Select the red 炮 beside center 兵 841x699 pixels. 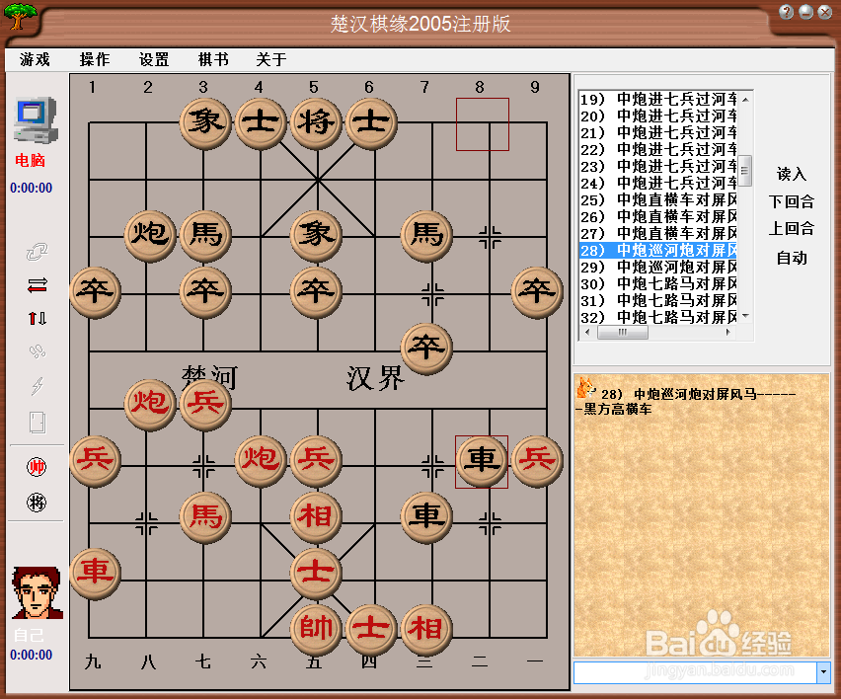point(261,460)
